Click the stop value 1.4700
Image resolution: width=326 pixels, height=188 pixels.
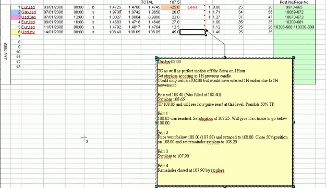pos(131,7)
